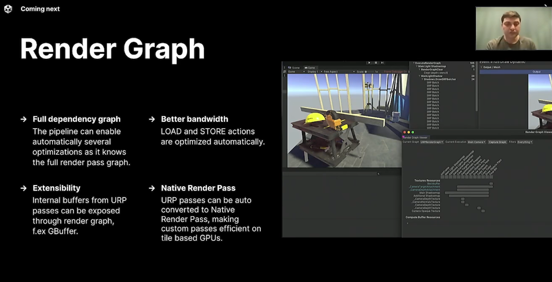Open the Free Aspect dropdown
Screen dimensions: 552x282
[339, 72]
